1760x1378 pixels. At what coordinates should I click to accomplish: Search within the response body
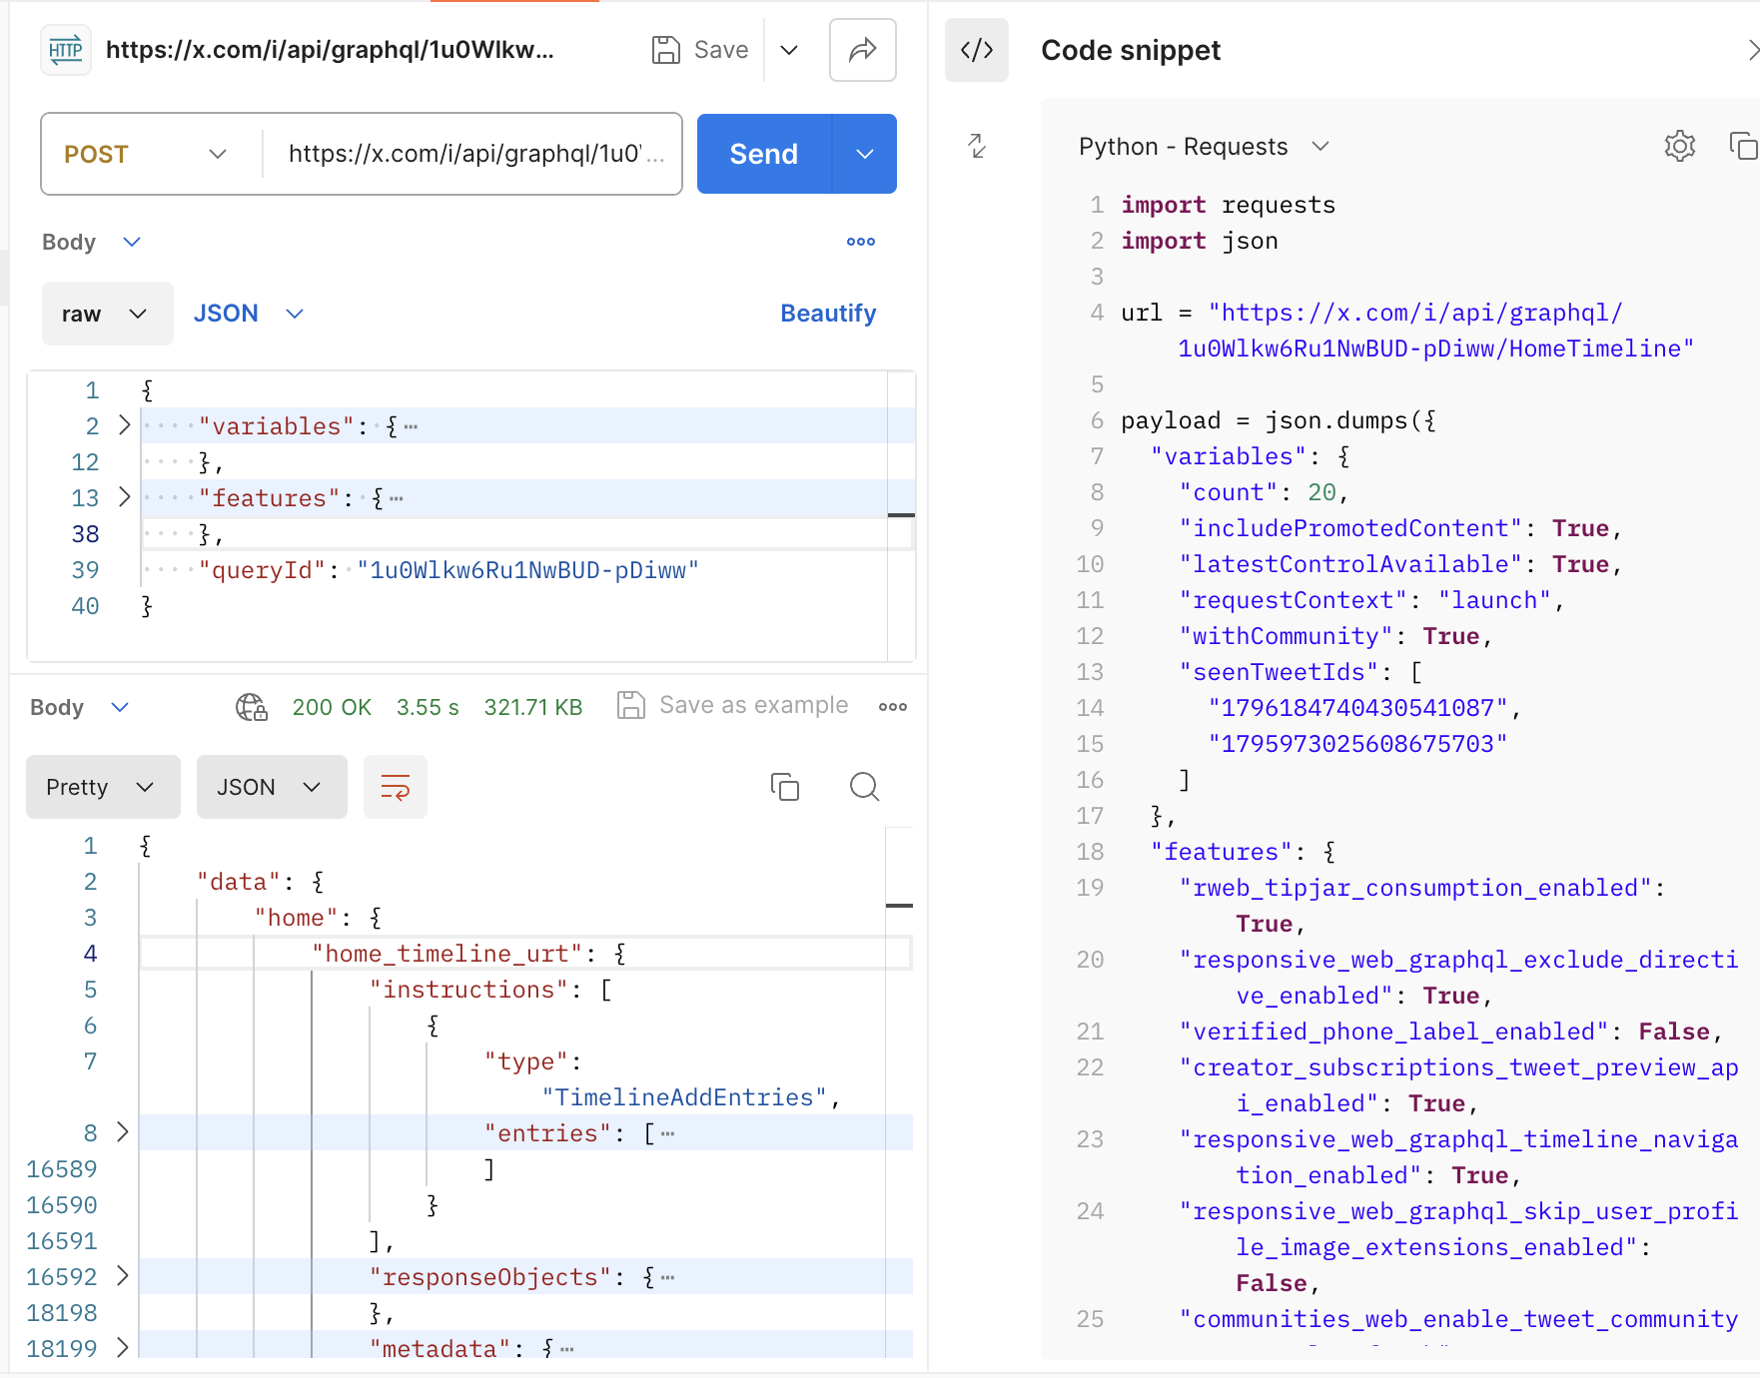pyautogui.click(x=864, y=787)
